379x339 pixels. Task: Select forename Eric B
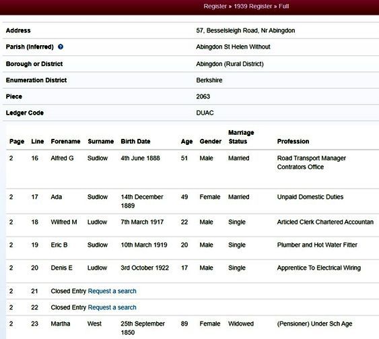point(59,245)
